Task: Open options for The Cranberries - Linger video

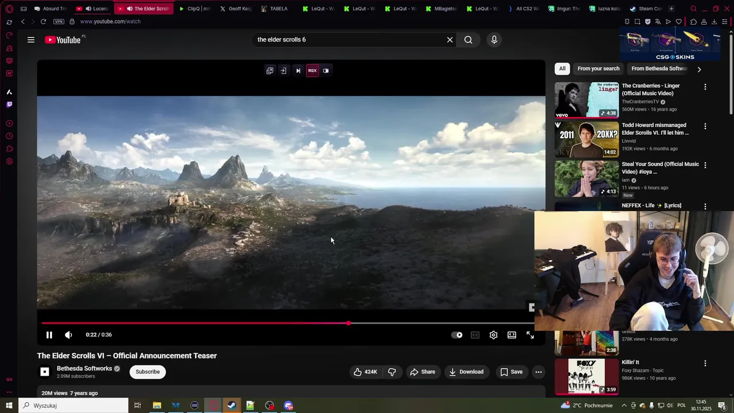Action: (705, 87)
